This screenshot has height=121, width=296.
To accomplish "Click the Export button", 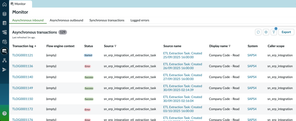I will point(286,32).
